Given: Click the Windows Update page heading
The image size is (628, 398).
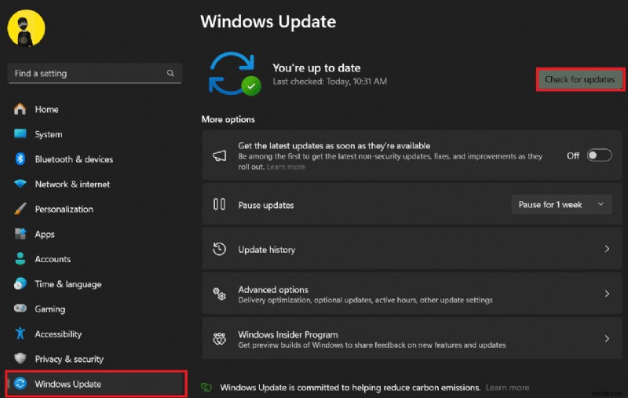Looking at the screenshot, I should click(x=268, y=21).
